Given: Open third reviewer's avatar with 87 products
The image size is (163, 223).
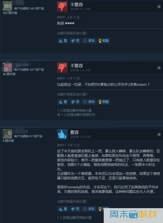Looking at the screenshot, I should (7, 134).
